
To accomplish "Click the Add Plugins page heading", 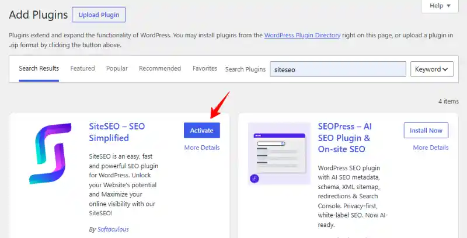I will point(39,15).
